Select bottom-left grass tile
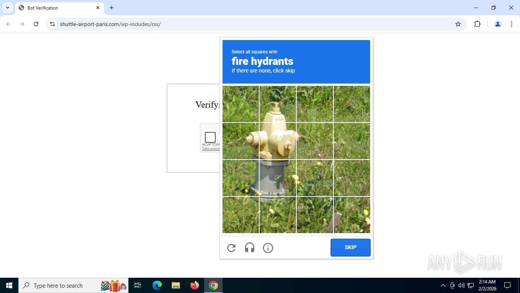520x293 pixels. click(x=240, y=215)
